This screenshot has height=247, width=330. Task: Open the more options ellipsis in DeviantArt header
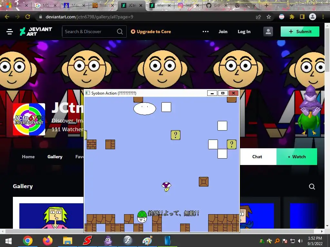[205, 32]
